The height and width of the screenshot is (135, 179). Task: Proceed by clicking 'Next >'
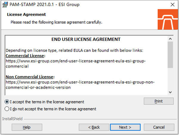tap(125, 127)
